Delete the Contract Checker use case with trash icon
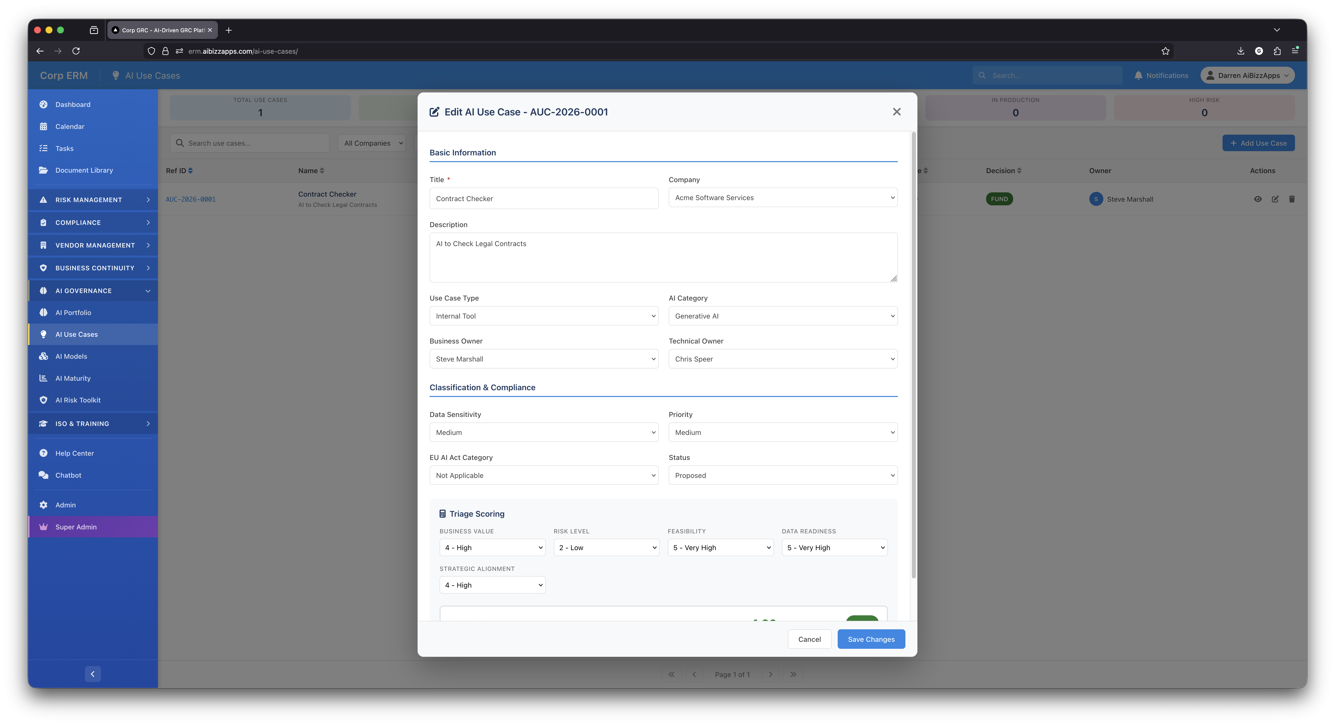The image size is (1335, 725). click(1292, 199)
